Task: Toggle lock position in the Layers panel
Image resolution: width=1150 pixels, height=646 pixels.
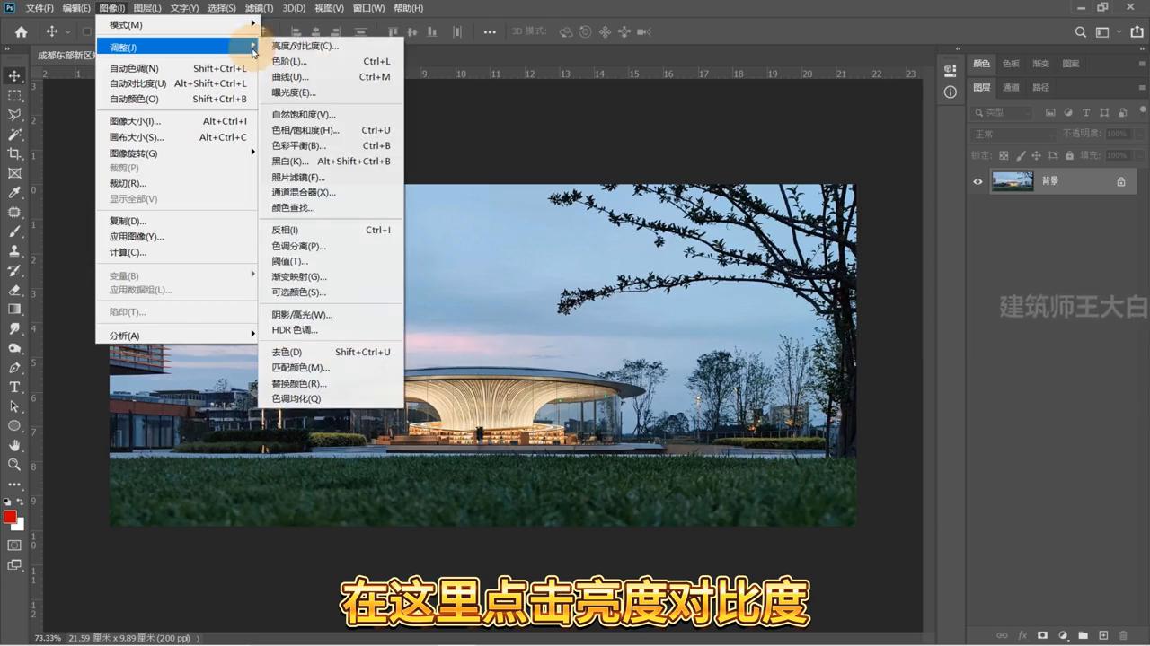Action: [1038, 154]
